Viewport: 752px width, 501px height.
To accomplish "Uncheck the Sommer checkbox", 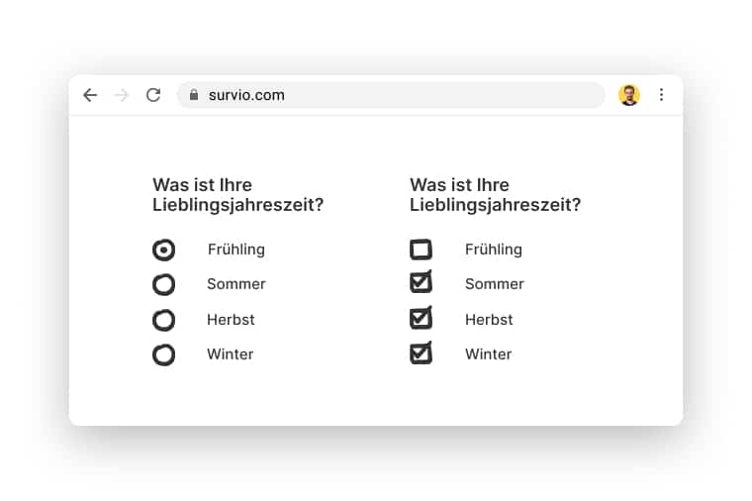I will click(x=422, y=283).
